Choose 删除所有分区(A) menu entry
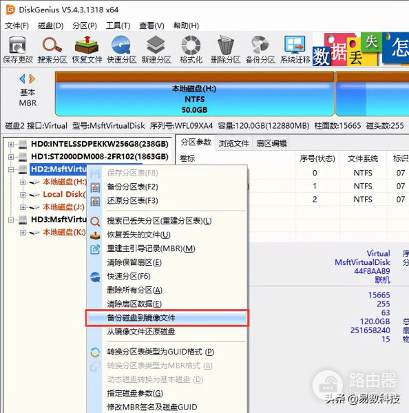 167,290
